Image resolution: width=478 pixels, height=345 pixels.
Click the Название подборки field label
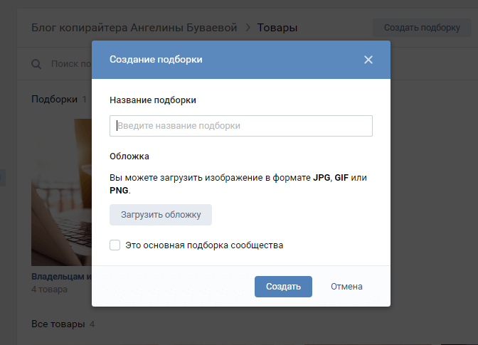152,100
